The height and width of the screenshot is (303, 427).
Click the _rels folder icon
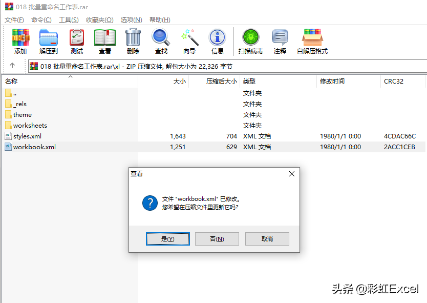(8, 104)
